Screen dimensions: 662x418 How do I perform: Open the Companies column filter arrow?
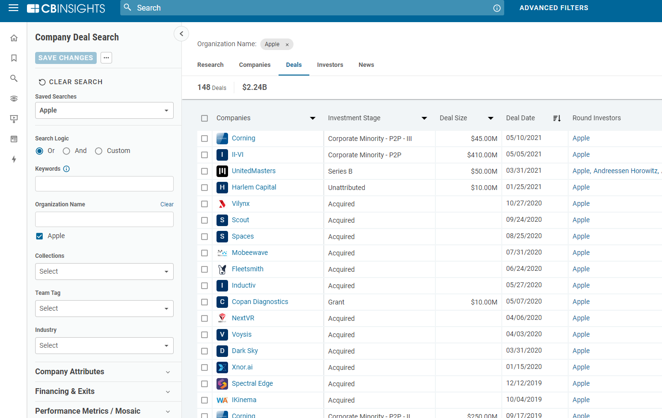click(313, 118)
